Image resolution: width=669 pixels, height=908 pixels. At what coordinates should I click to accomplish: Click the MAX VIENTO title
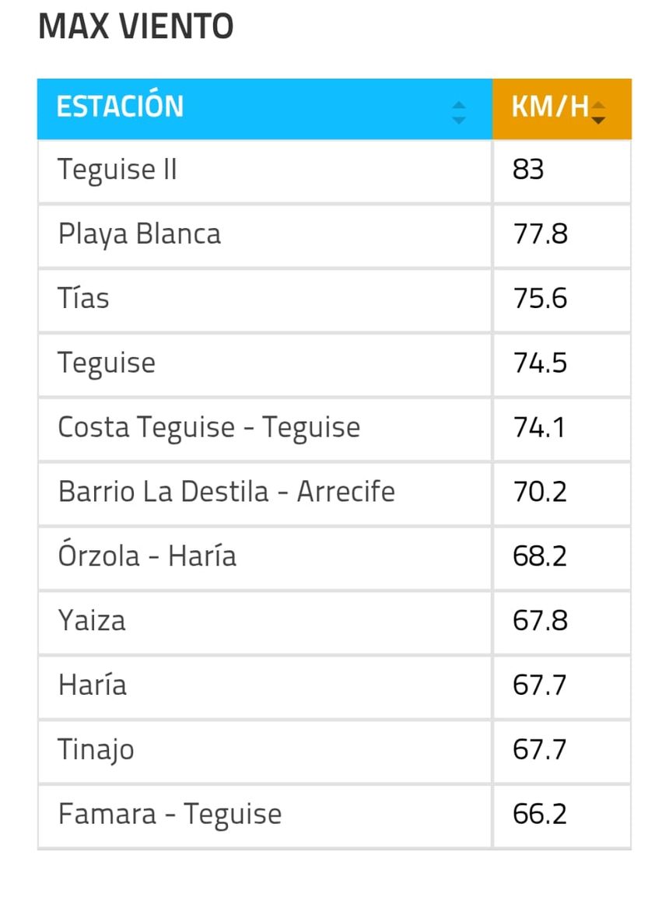(137, 26)
